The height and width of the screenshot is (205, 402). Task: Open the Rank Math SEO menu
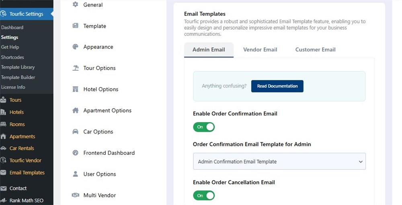click(26, 201)
